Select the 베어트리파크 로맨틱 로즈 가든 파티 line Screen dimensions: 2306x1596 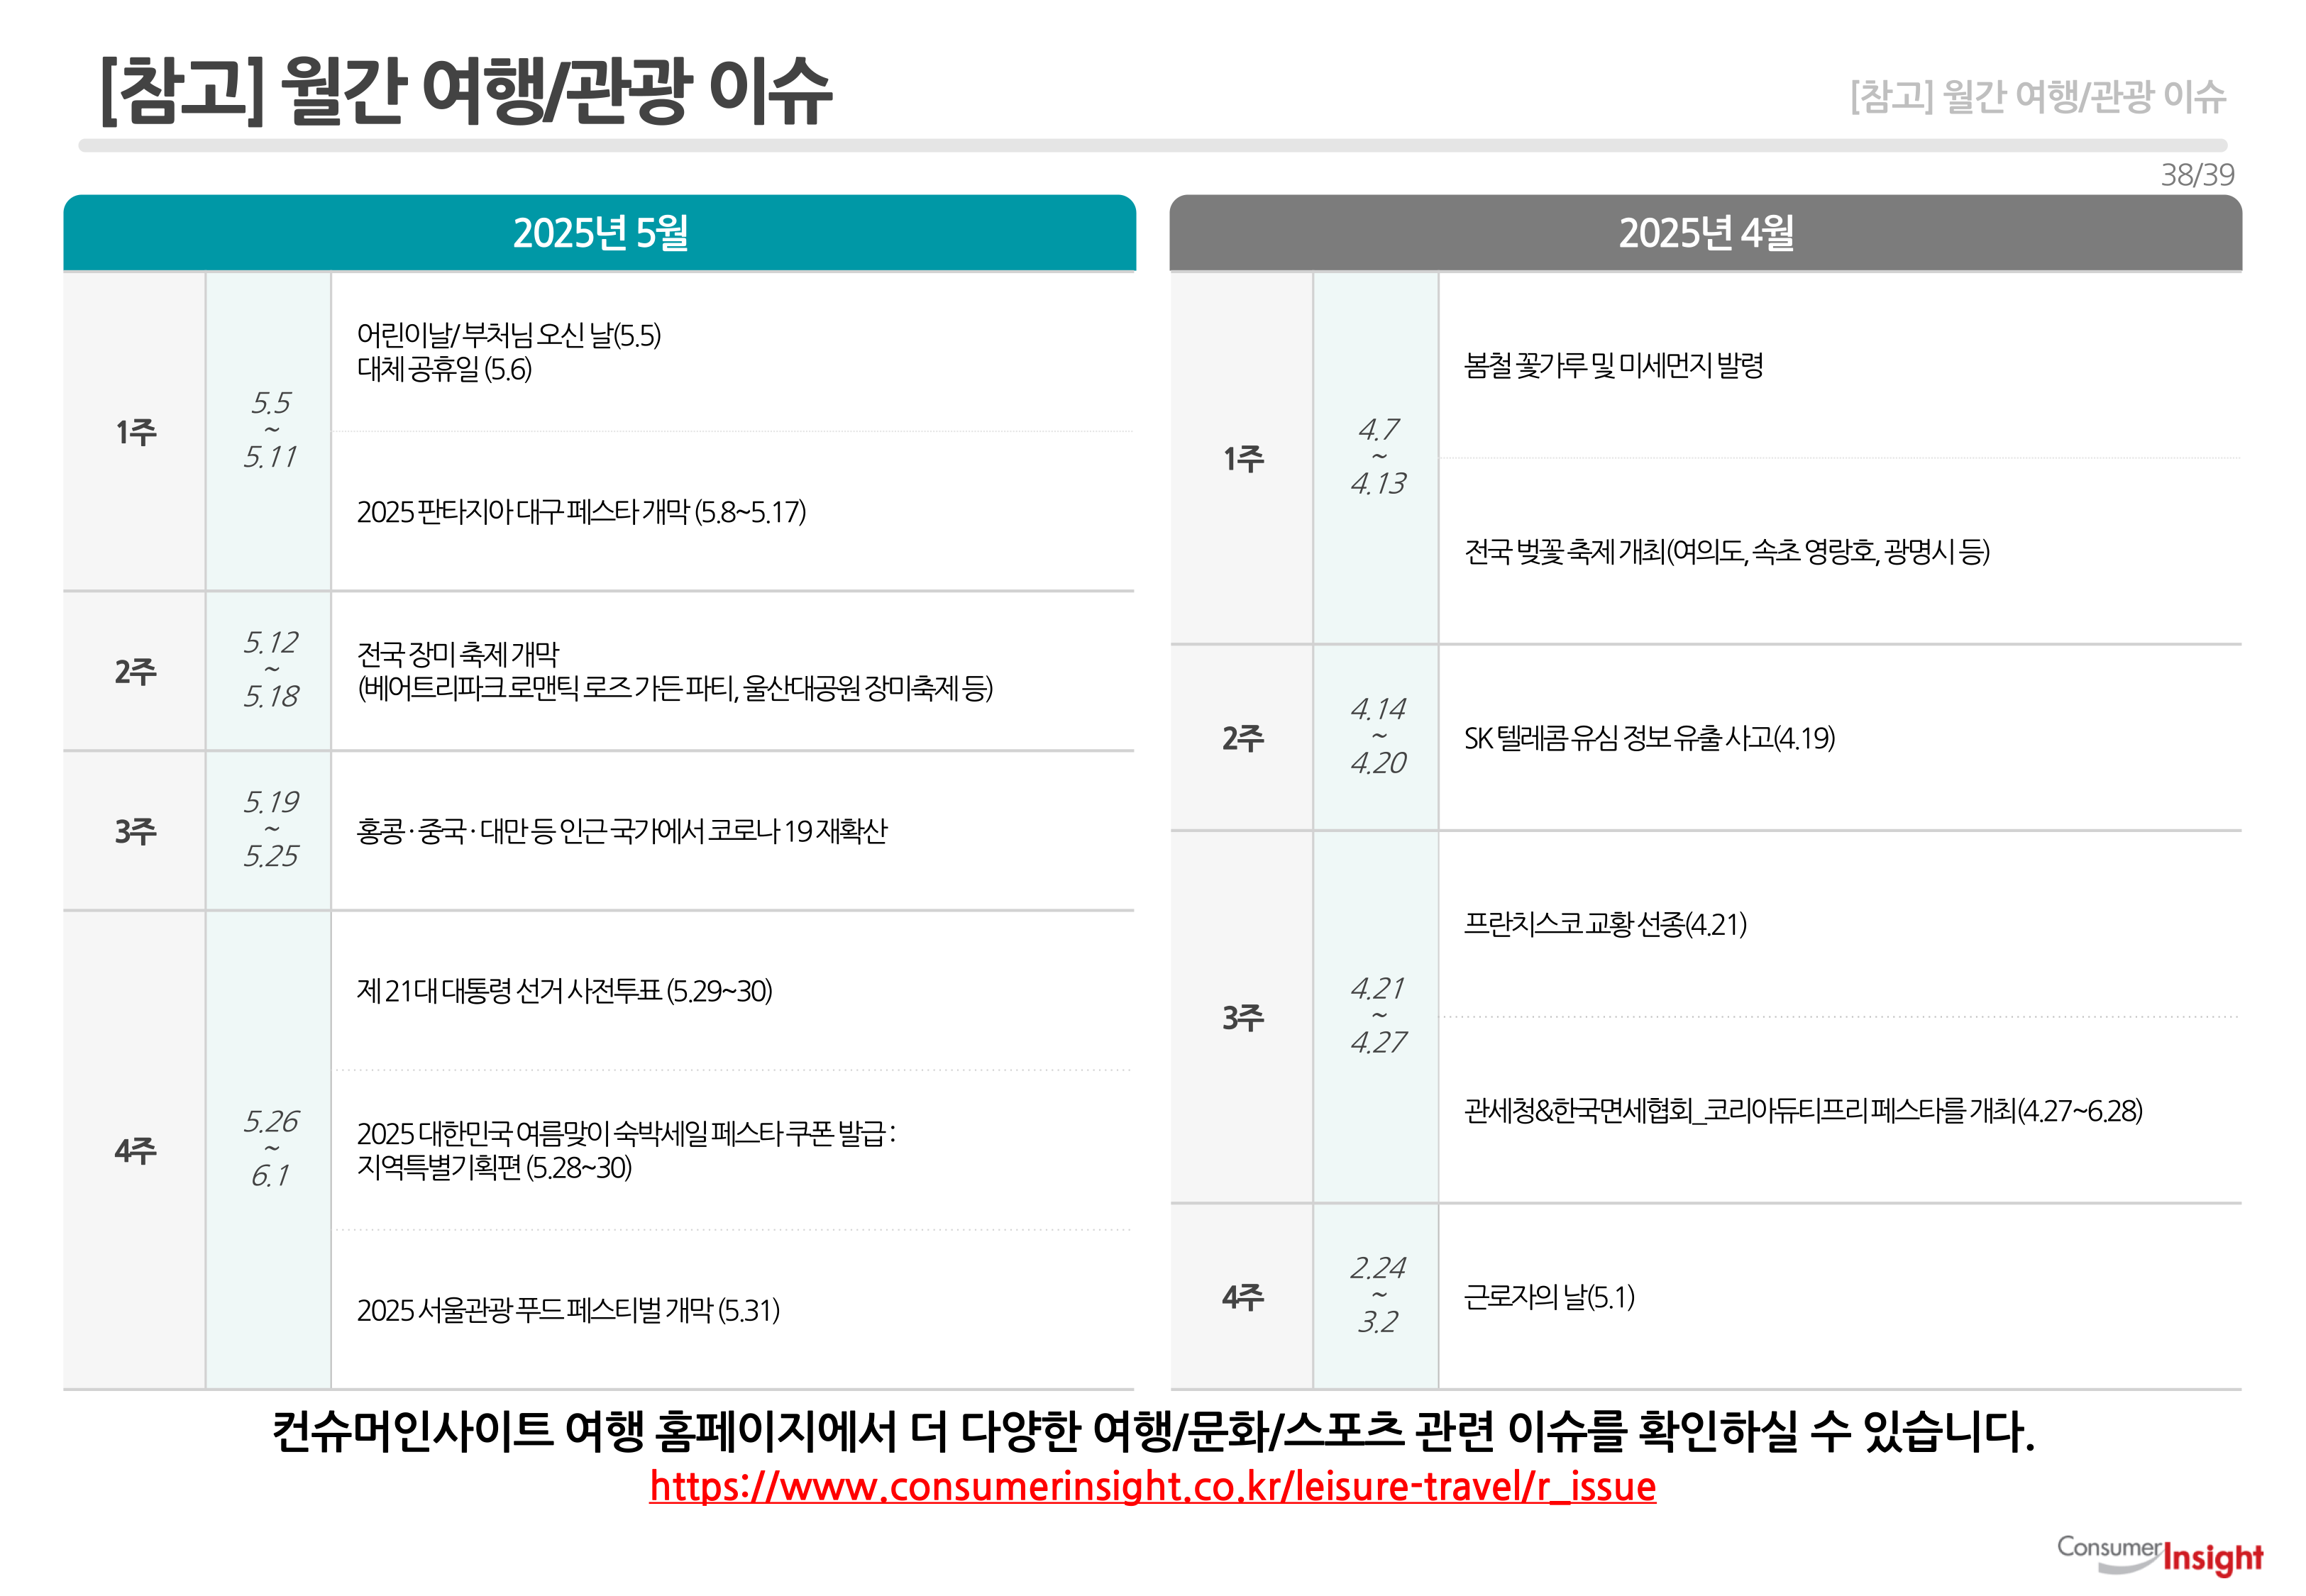tap(675, 688)
